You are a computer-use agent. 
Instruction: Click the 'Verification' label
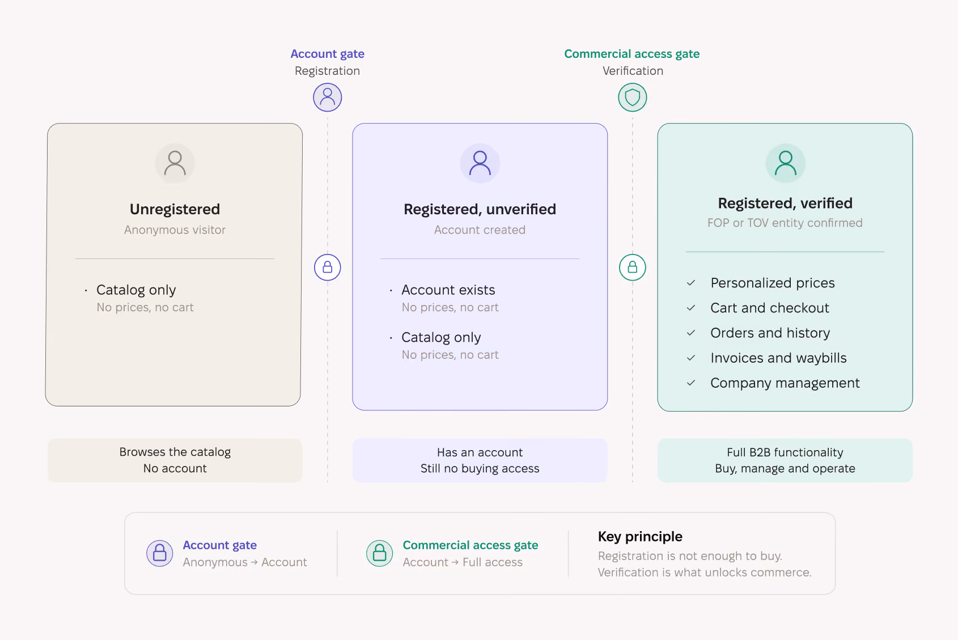(633, 71)
